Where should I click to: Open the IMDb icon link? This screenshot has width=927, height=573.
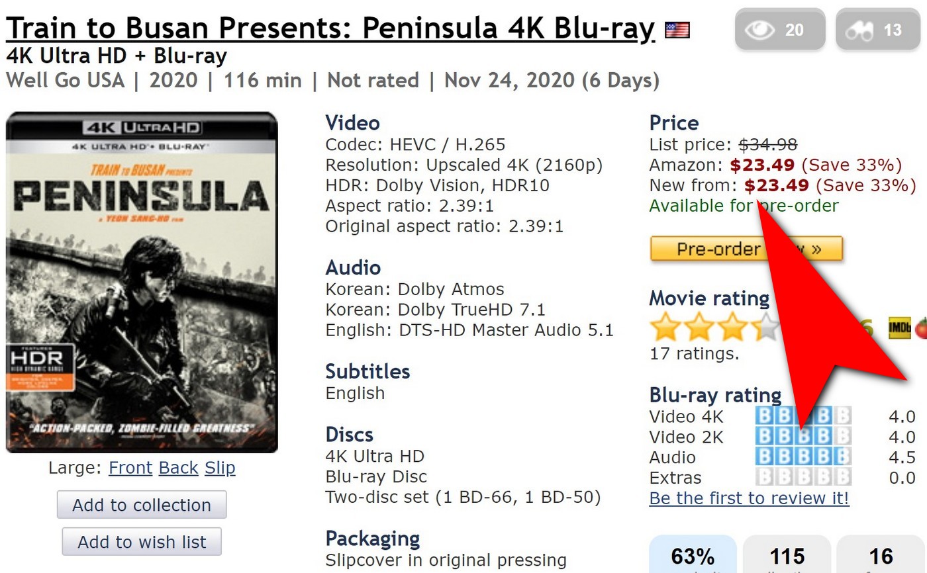(x=899, y=328)
